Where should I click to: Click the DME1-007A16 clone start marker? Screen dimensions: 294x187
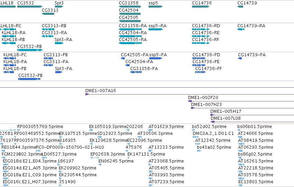[87, 94]
